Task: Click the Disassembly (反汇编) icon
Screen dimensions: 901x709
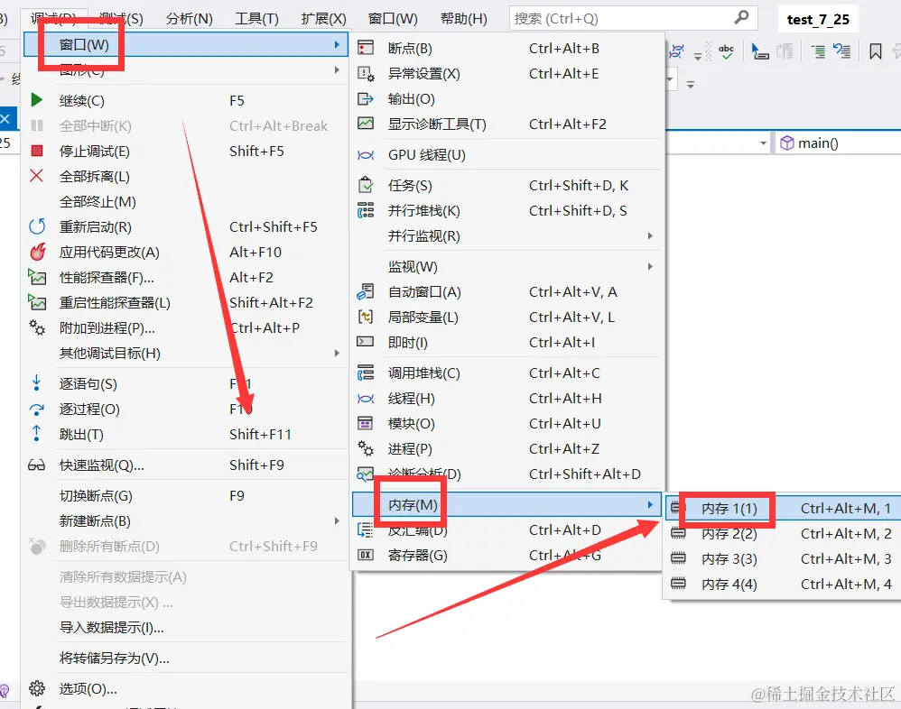Action: tap(364, 531)
